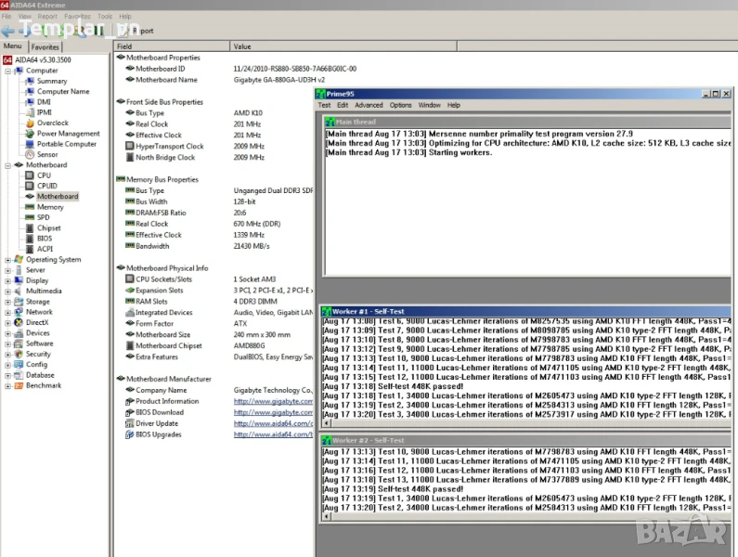Open the Tools menu in AIDA64

105,17
